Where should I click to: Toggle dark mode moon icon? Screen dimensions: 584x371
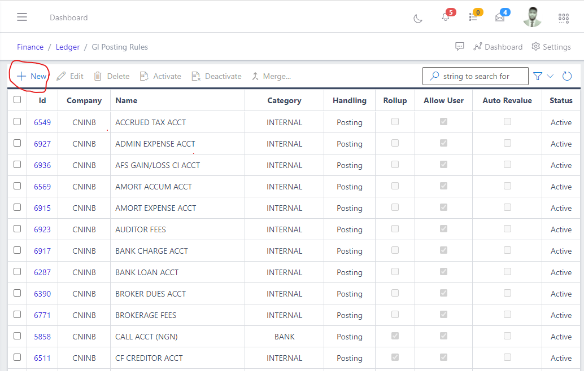click(x=418, y=18)
